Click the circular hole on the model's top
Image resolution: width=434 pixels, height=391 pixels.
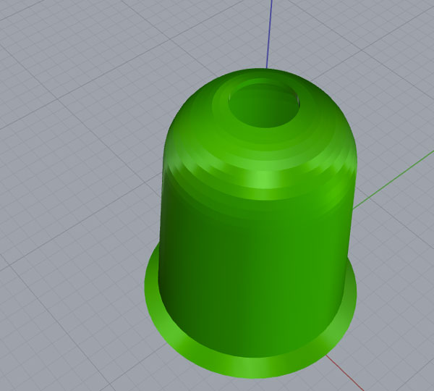point(264,105)
